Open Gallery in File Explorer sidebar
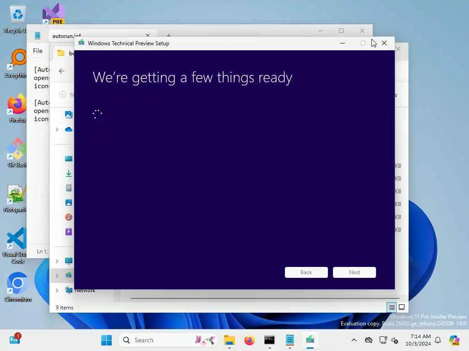The image size is (469, 351). coord(69,114)
